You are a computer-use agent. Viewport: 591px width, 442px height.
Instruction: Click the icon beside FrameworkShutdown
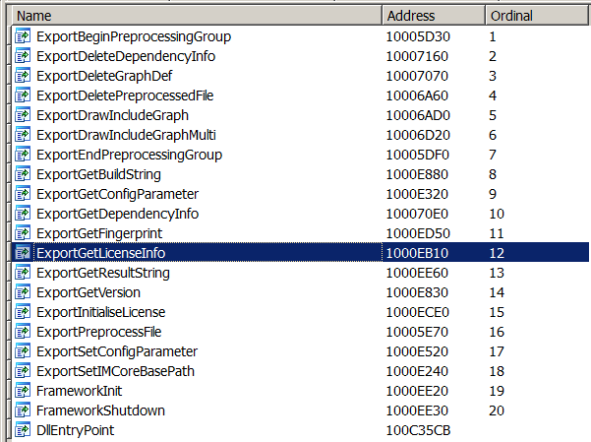point(23,410)
